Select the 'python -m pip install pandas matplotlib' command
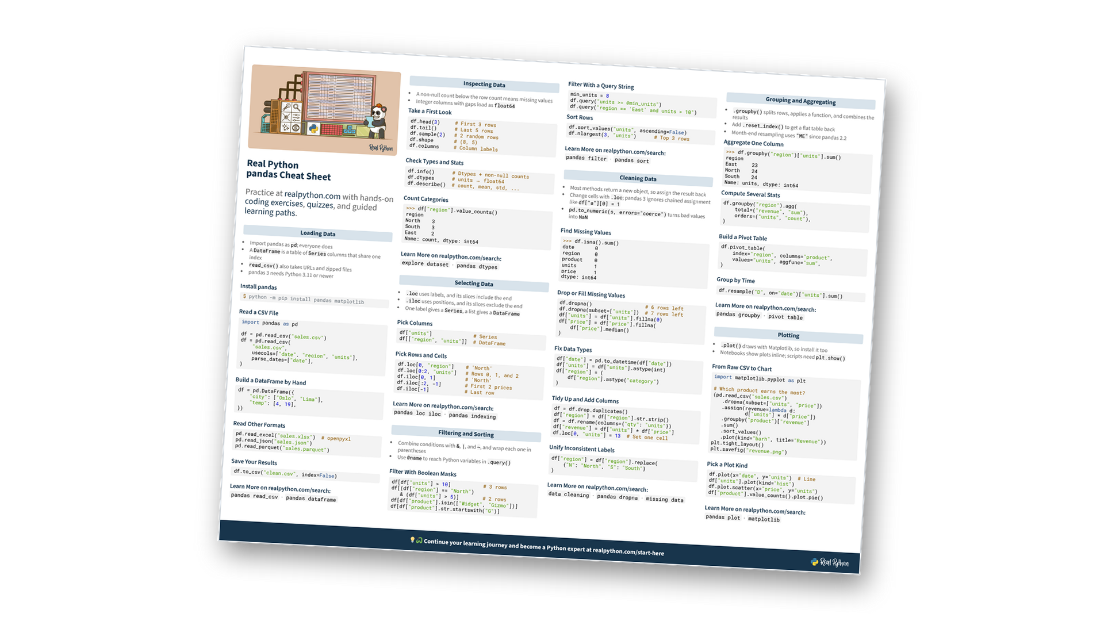The width and height of the screenshot is (1104, 621). click(306, 299)
